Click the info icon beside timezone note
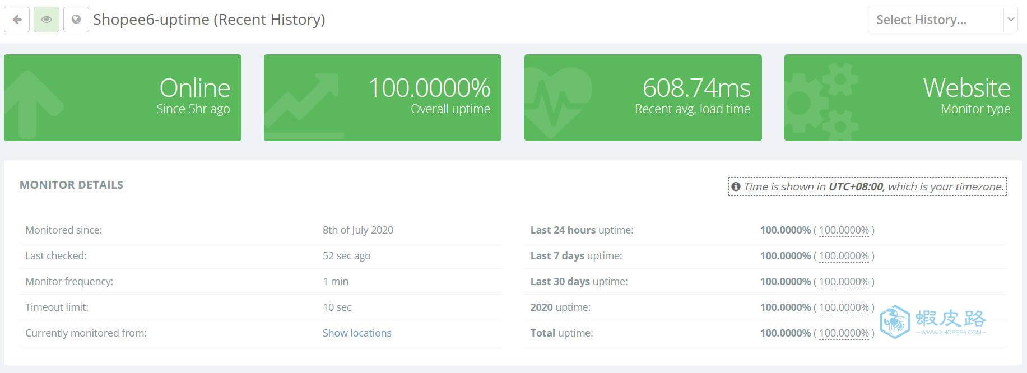Image resolution: width=1027 pixels, height=373 pixels. pyautogui.click(x=736, y=186)
